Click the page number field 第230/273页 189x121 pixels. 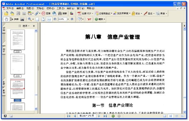87,116
